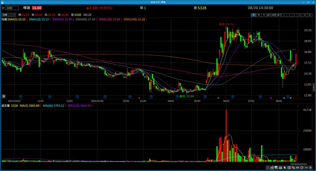The width and height of the screenshot is (316, 171).
Task: Click the 最高:19.75 high price label
Action: pyautogui.click(x=226, y=24)
